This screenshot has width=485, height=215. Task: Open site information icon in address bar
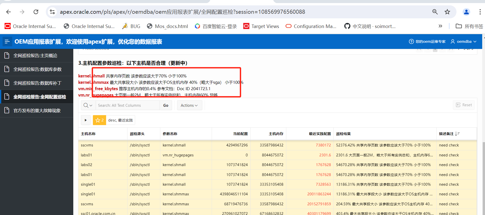(52, 12)
